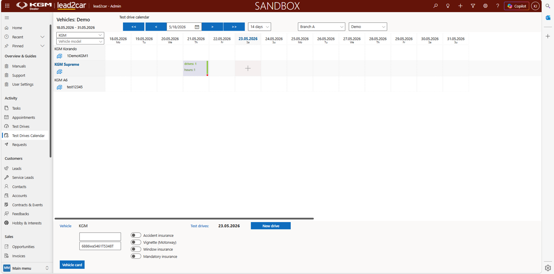Open Appointments in the sidebar
This screenshot has height=274, width=554.
23,118
